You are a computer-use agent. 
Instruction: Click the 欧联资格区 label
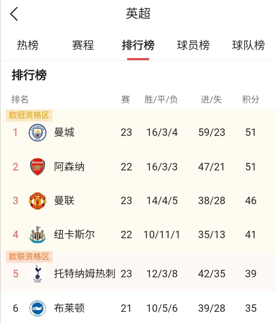click(x=29, y=257)
